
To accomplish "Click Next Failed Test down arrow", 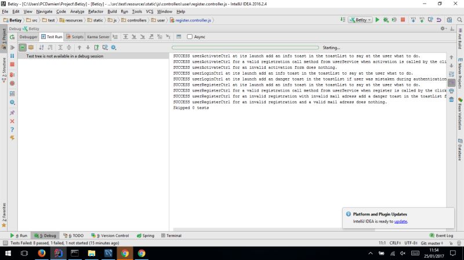I will (x=88, y=47).
